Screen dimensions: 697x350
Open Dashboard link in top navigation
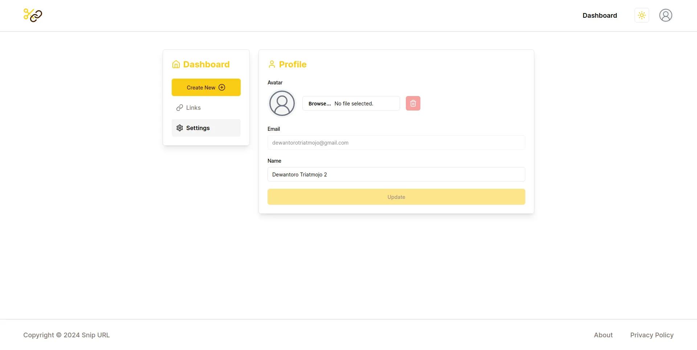600,15
